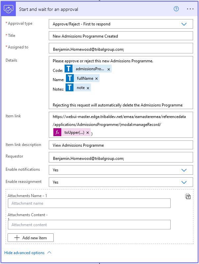Open the ellipsis menu for approval action
Screen dimensions: 199x264
click(x=190, y=9)
